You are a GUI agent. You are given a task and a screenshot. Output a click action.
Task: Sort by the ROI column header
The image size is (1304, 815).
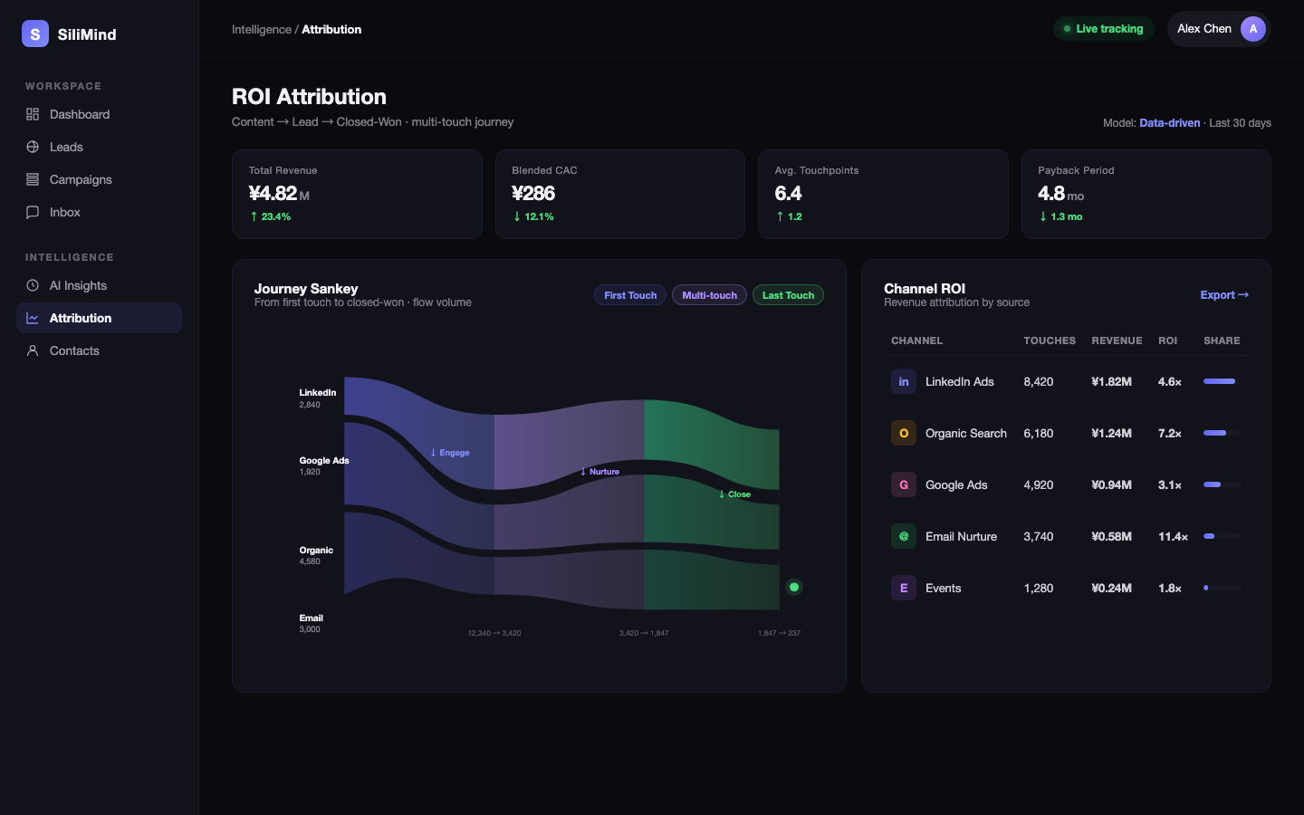tap(1168, 340)
